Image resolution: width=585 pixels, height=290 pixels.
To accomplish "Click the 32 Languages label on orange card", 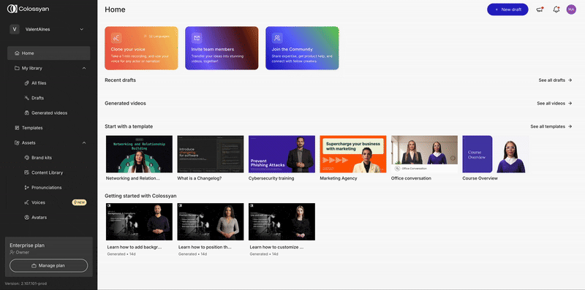I will point(156,37).
